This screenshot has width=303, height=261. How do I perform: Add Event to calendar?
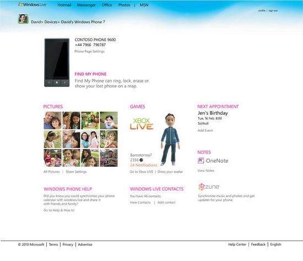click(205, 131)
